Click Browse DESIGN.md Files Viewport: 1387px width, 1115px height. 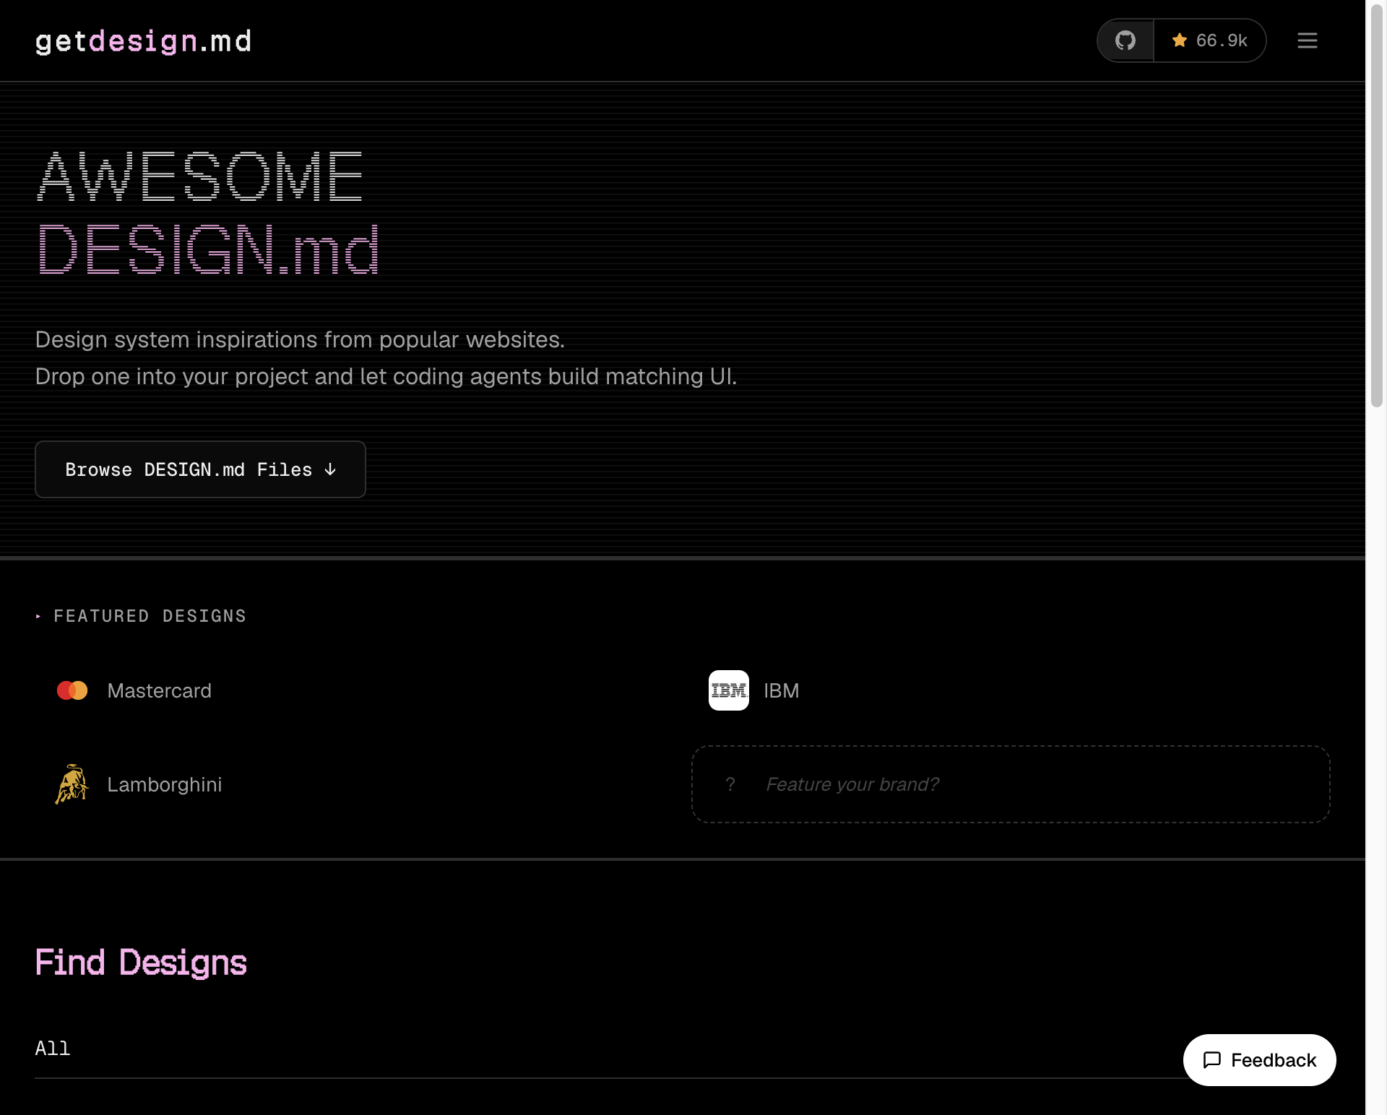click(x=200, y=469)
